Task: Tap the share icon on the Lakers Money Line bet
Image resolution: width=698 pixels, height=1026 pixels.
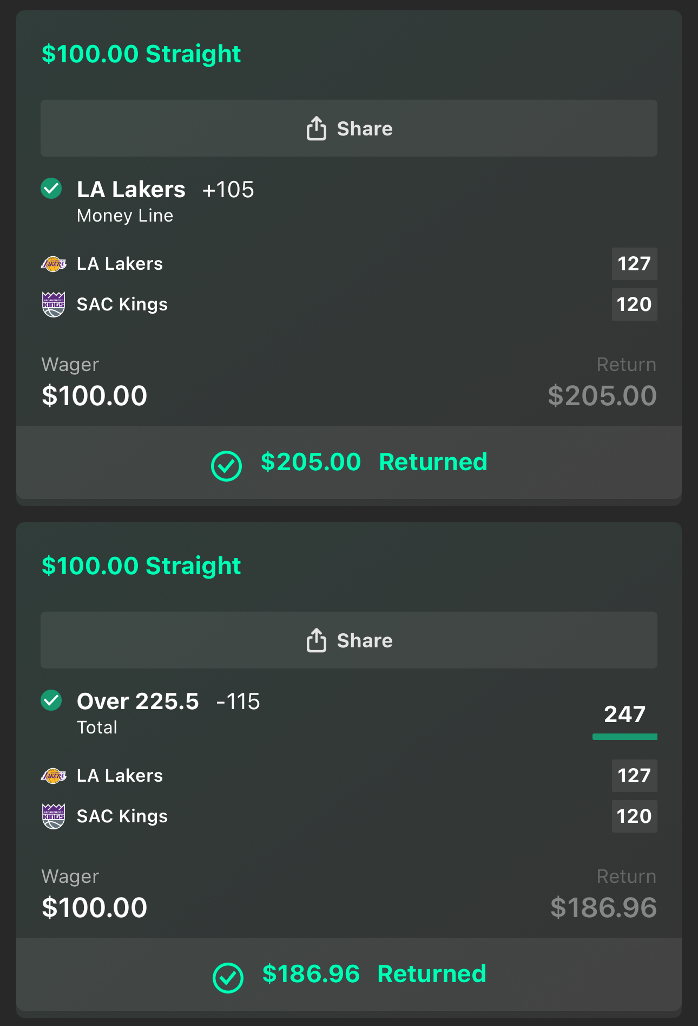Action: [317, 128]
